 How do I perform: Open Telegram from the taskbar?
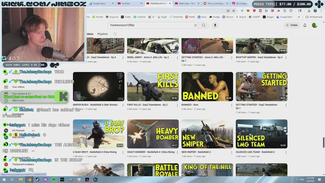click(x=71, y=180)
